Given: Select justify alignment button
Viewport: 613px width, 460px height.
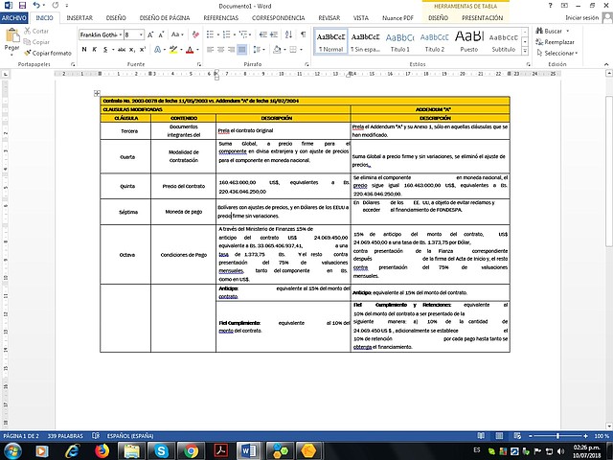Looking at the screenshot, I should pos(242,49).
